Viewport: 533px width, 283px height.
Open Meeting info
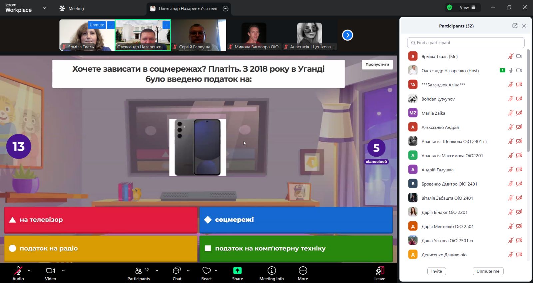click(271, 271)
